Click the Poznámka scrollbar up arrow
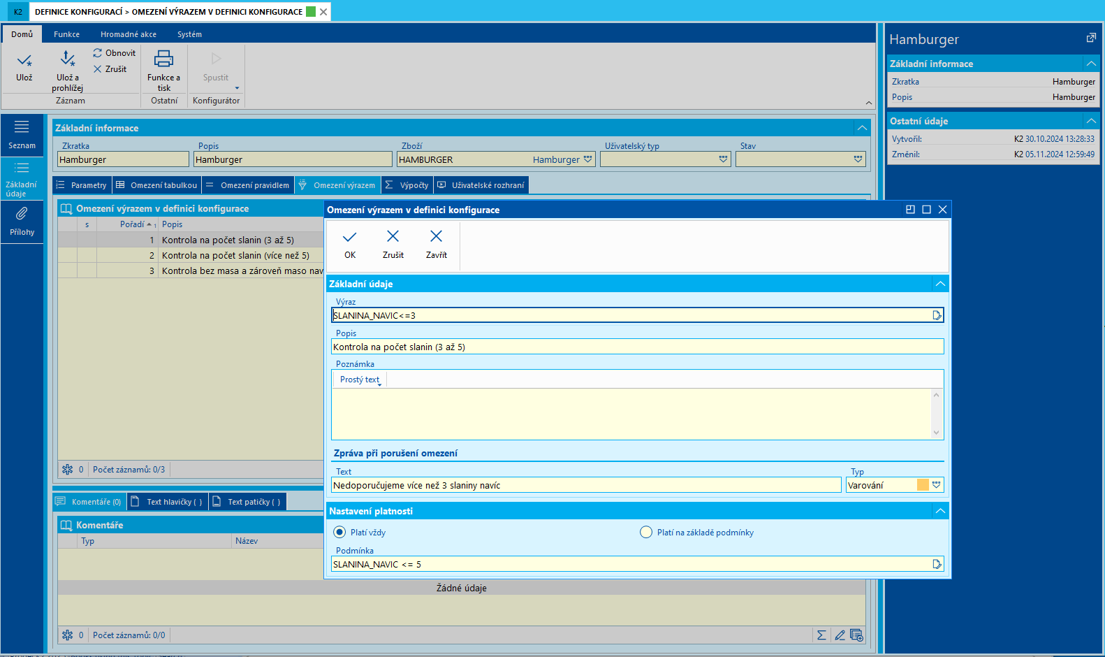Viewport: 1105px width, 657px height. click(937, 395)
